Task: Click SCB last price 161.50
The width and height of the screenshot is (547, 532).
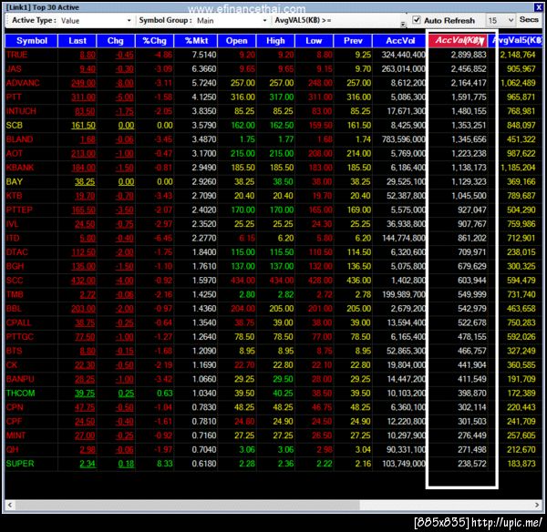Action: tap(83, 125)
